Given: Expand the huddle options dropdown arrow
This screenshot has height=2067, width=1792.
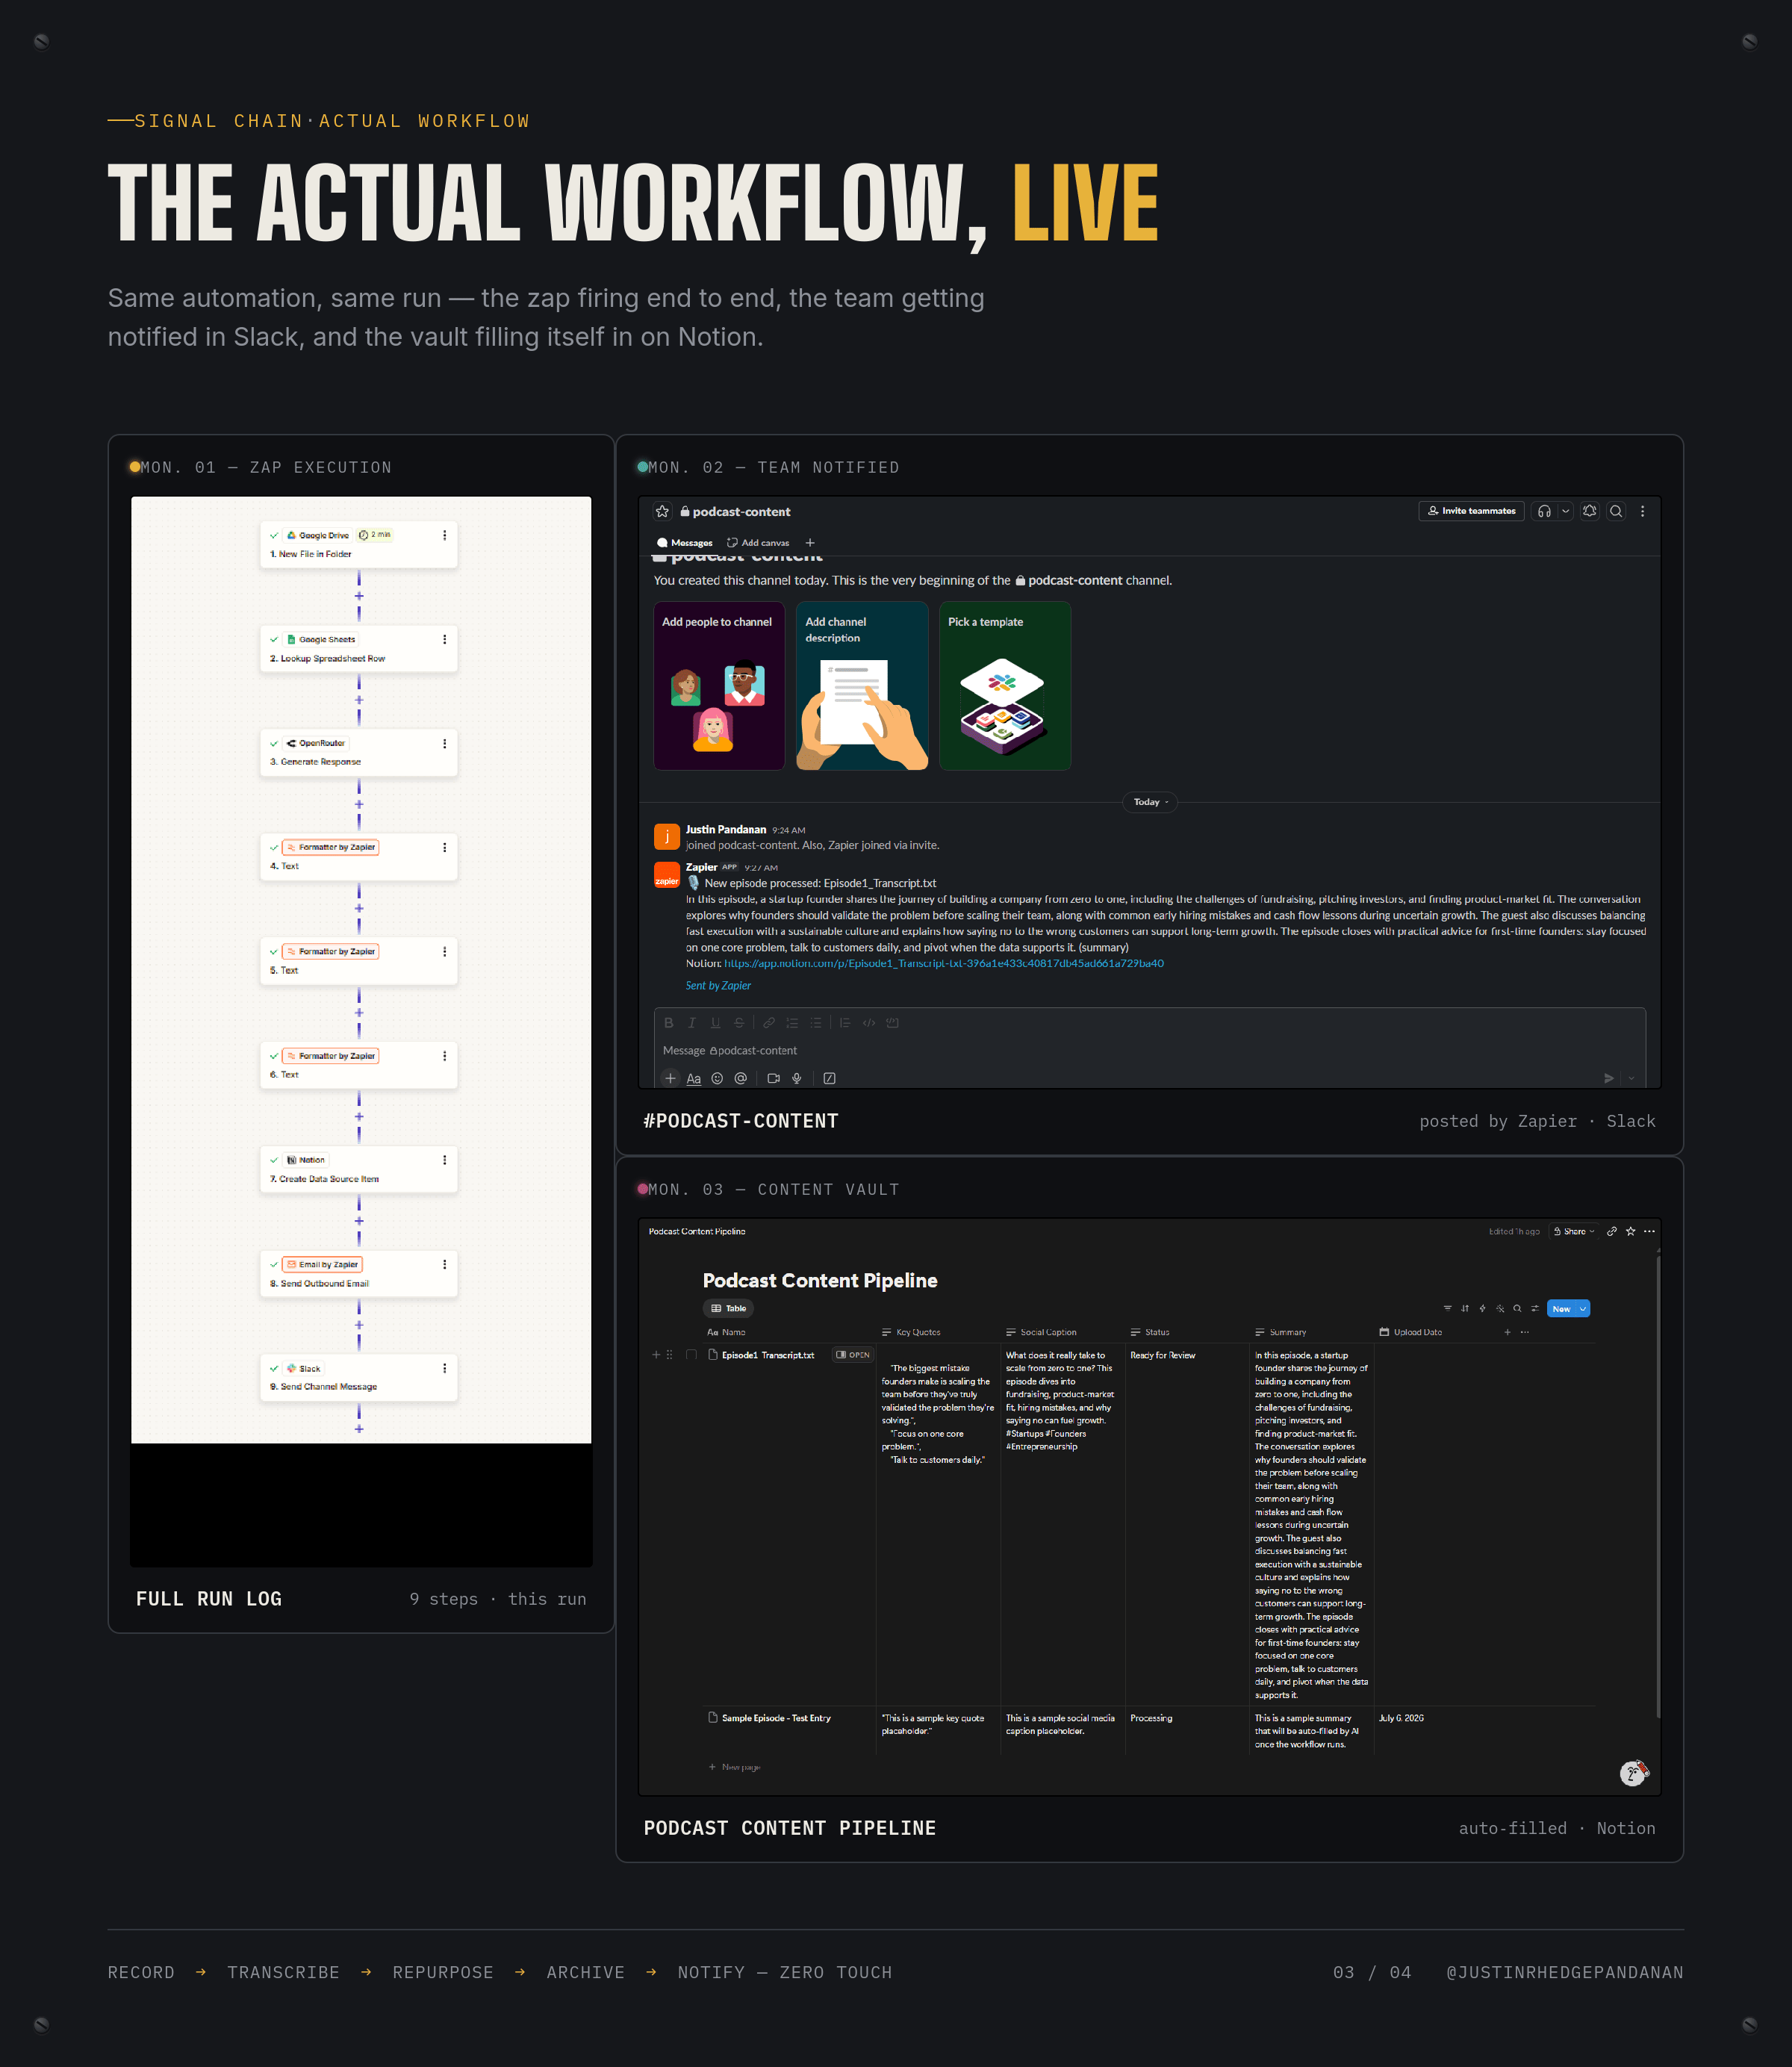Looking at the screenshot, I should pos(1565,511).
